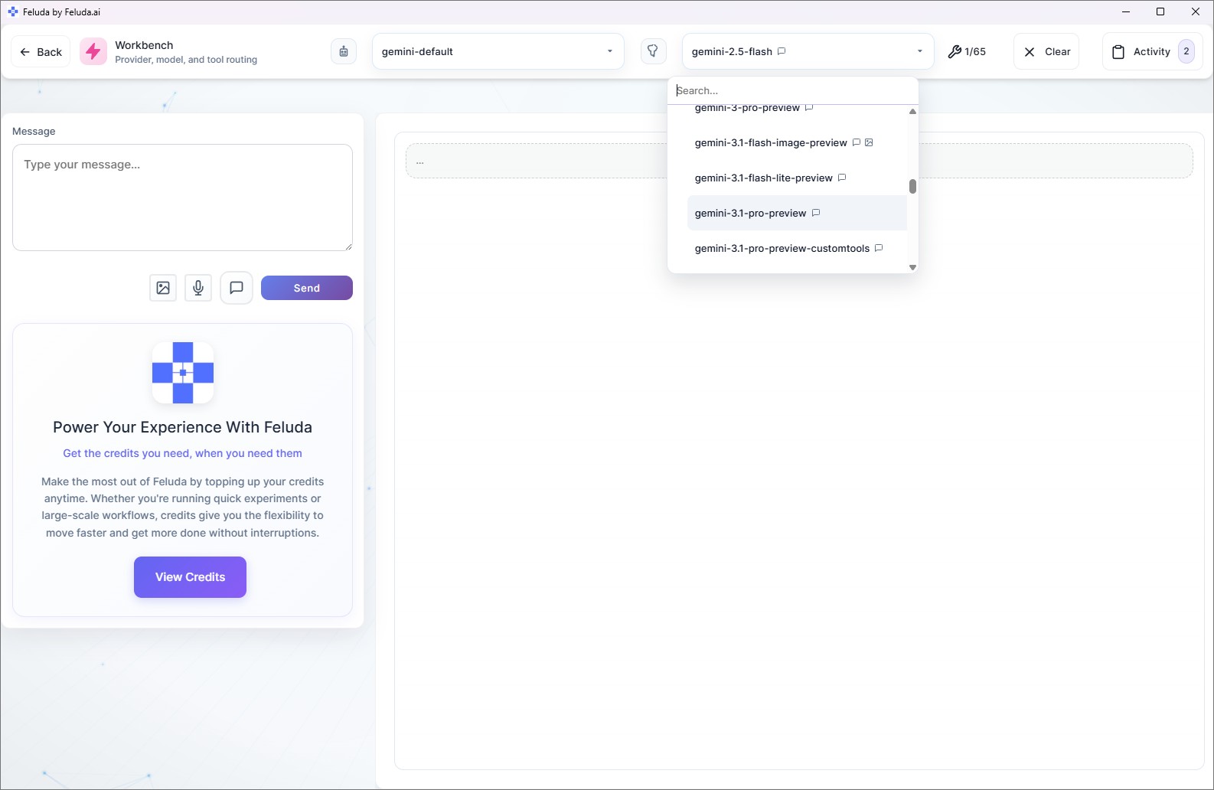
Task: Click the Workbench lightning bolt icon
Action: coord(93,51)
